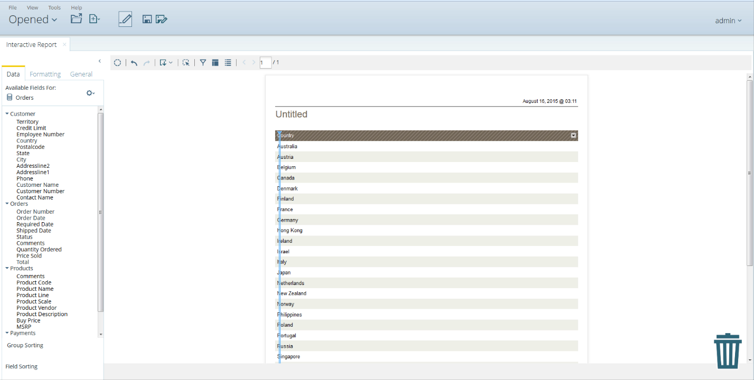Image resolution: width=754 pixels, height=380 pixels.
Task: Click the Undo arrow icon
Action: point(134,62)
